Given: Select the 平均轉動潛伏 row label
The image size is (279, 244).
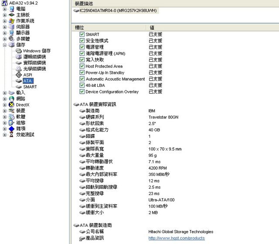Looking at the screenshot, I should (x=99, y=162).
